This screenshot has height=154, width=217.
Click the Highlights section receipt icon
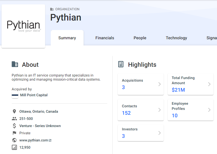pos(121,64)
